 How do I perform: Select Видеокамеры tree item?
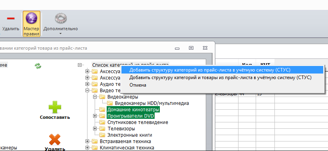[123, 97]
